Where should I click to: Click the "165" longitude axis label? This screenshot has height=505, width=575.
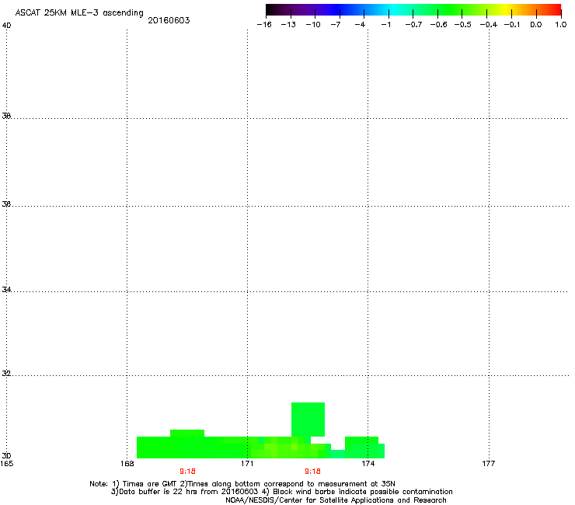pos(6,464)
